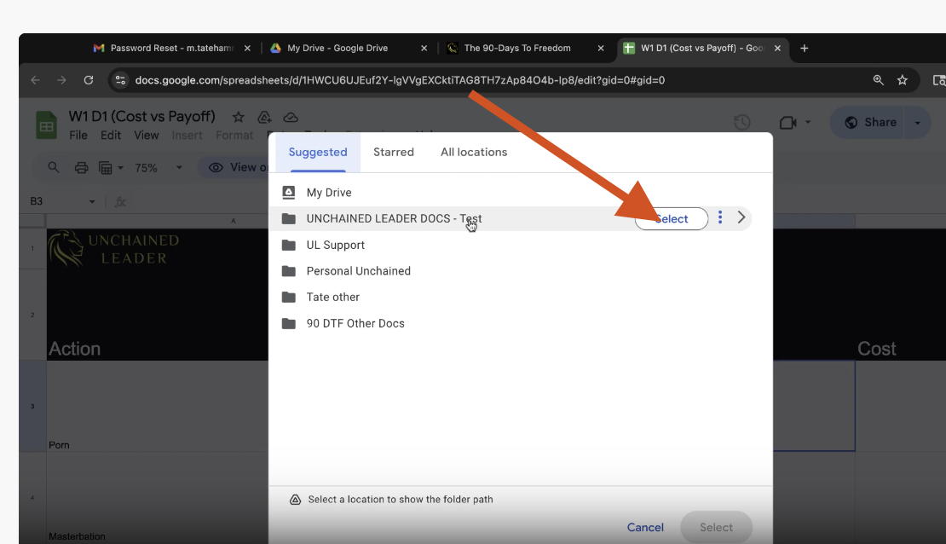The height and width of the screenshot is (544, 946).
Task: Reload the current page
Action: tap(89, 80)
